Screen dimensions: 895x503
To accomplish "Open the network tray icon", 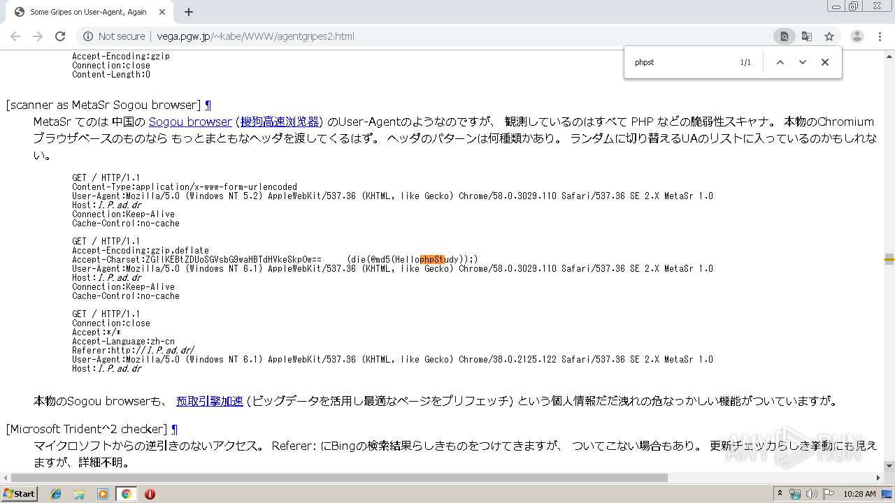I will [795, 494].
